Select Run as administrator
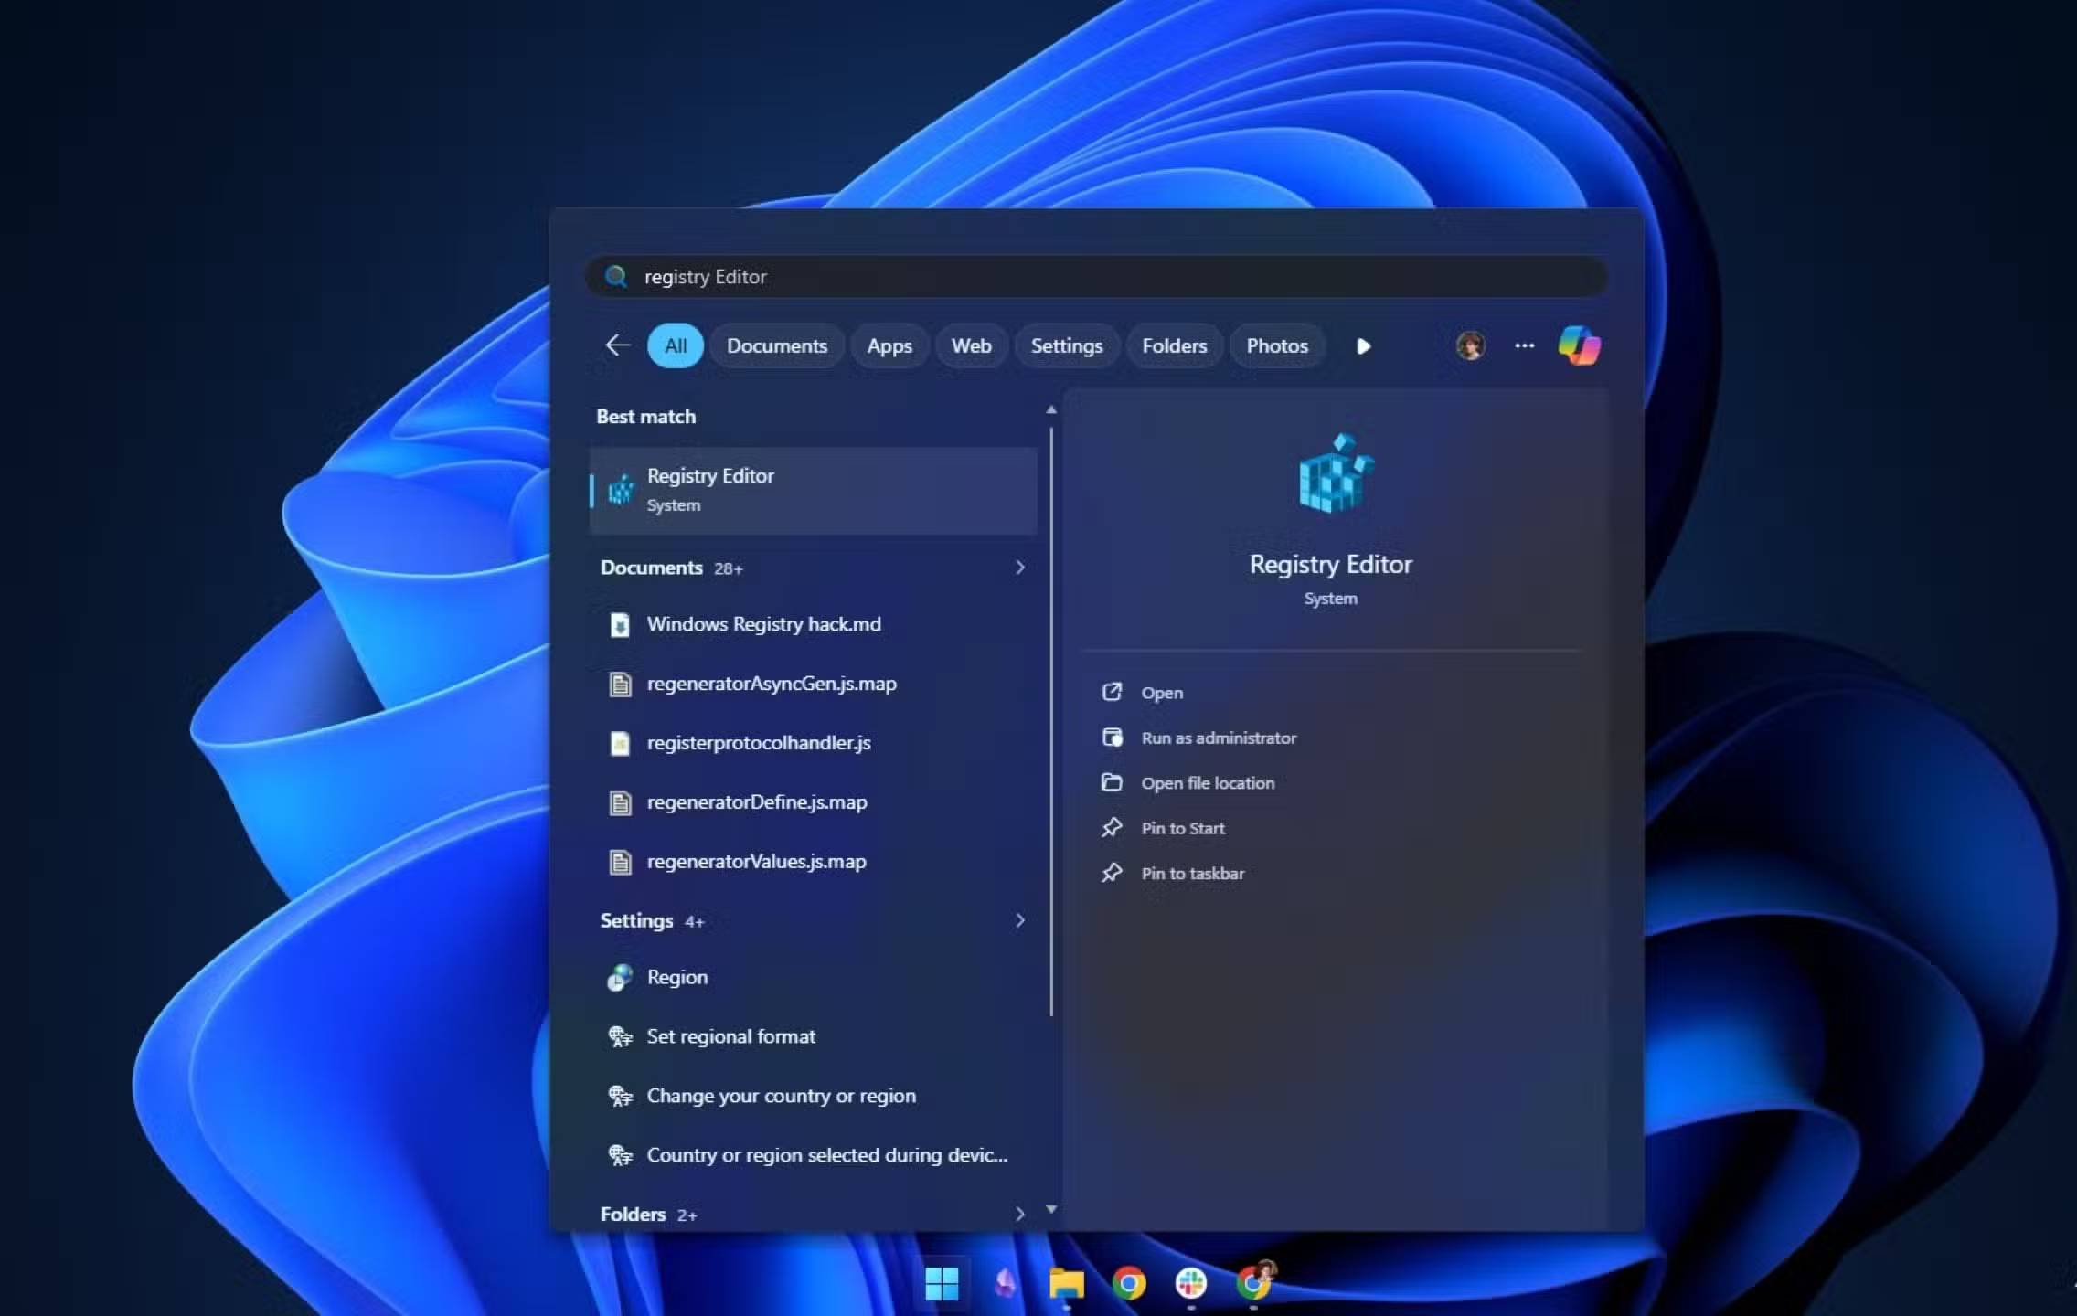2077x1316 pixels. point(1219,738)
